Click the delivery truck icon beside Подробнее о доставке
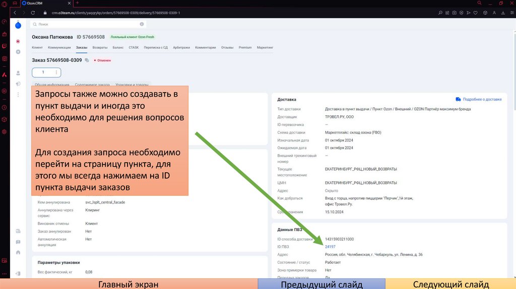516x289 pixels. [x=458, y=99]
